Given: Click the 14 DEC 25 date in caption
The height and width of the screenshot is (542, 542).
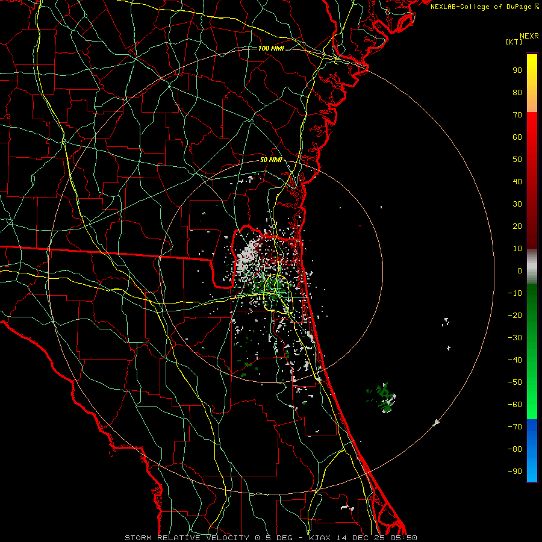Looking at the screenshot, I should tap(361, 538).
